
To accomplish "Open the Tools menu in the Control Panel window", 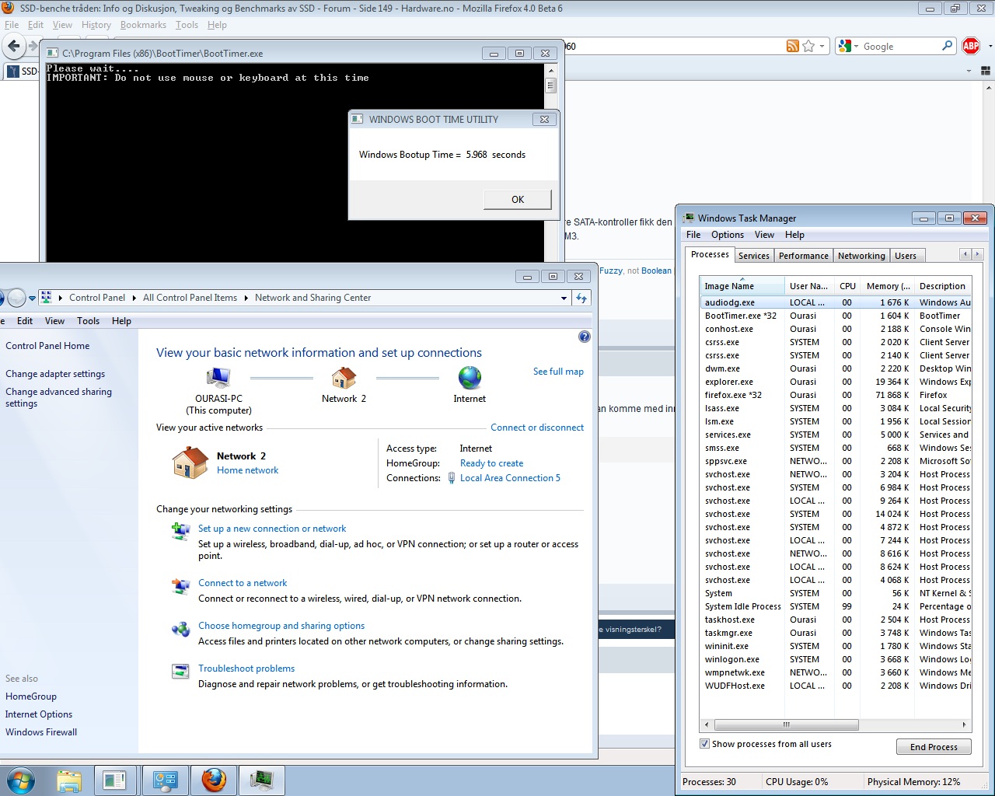I will click(88, 321).
